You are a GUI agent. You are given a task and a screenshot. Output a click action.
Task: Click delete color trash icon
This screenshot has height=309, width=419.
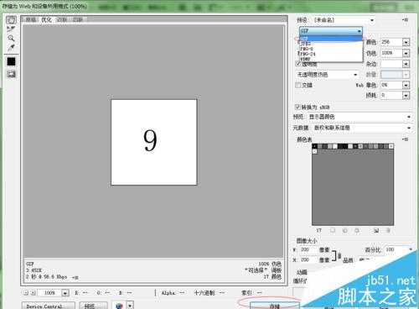coord(388,230)
